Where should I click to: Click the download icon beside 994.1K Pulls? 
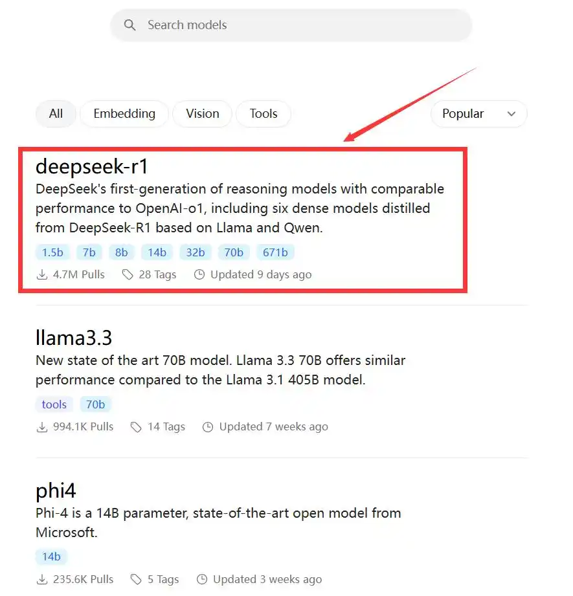[42, 427]
